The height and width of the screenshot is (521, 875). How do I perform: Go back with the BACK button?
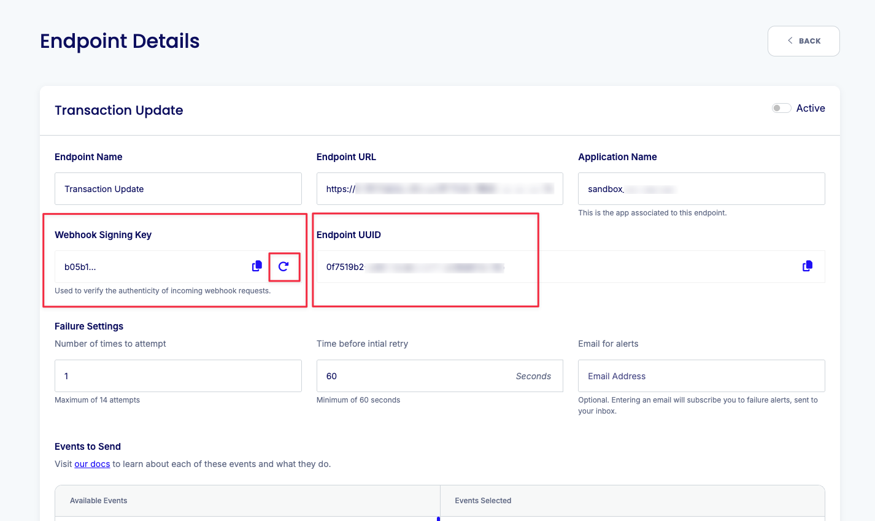804,41
